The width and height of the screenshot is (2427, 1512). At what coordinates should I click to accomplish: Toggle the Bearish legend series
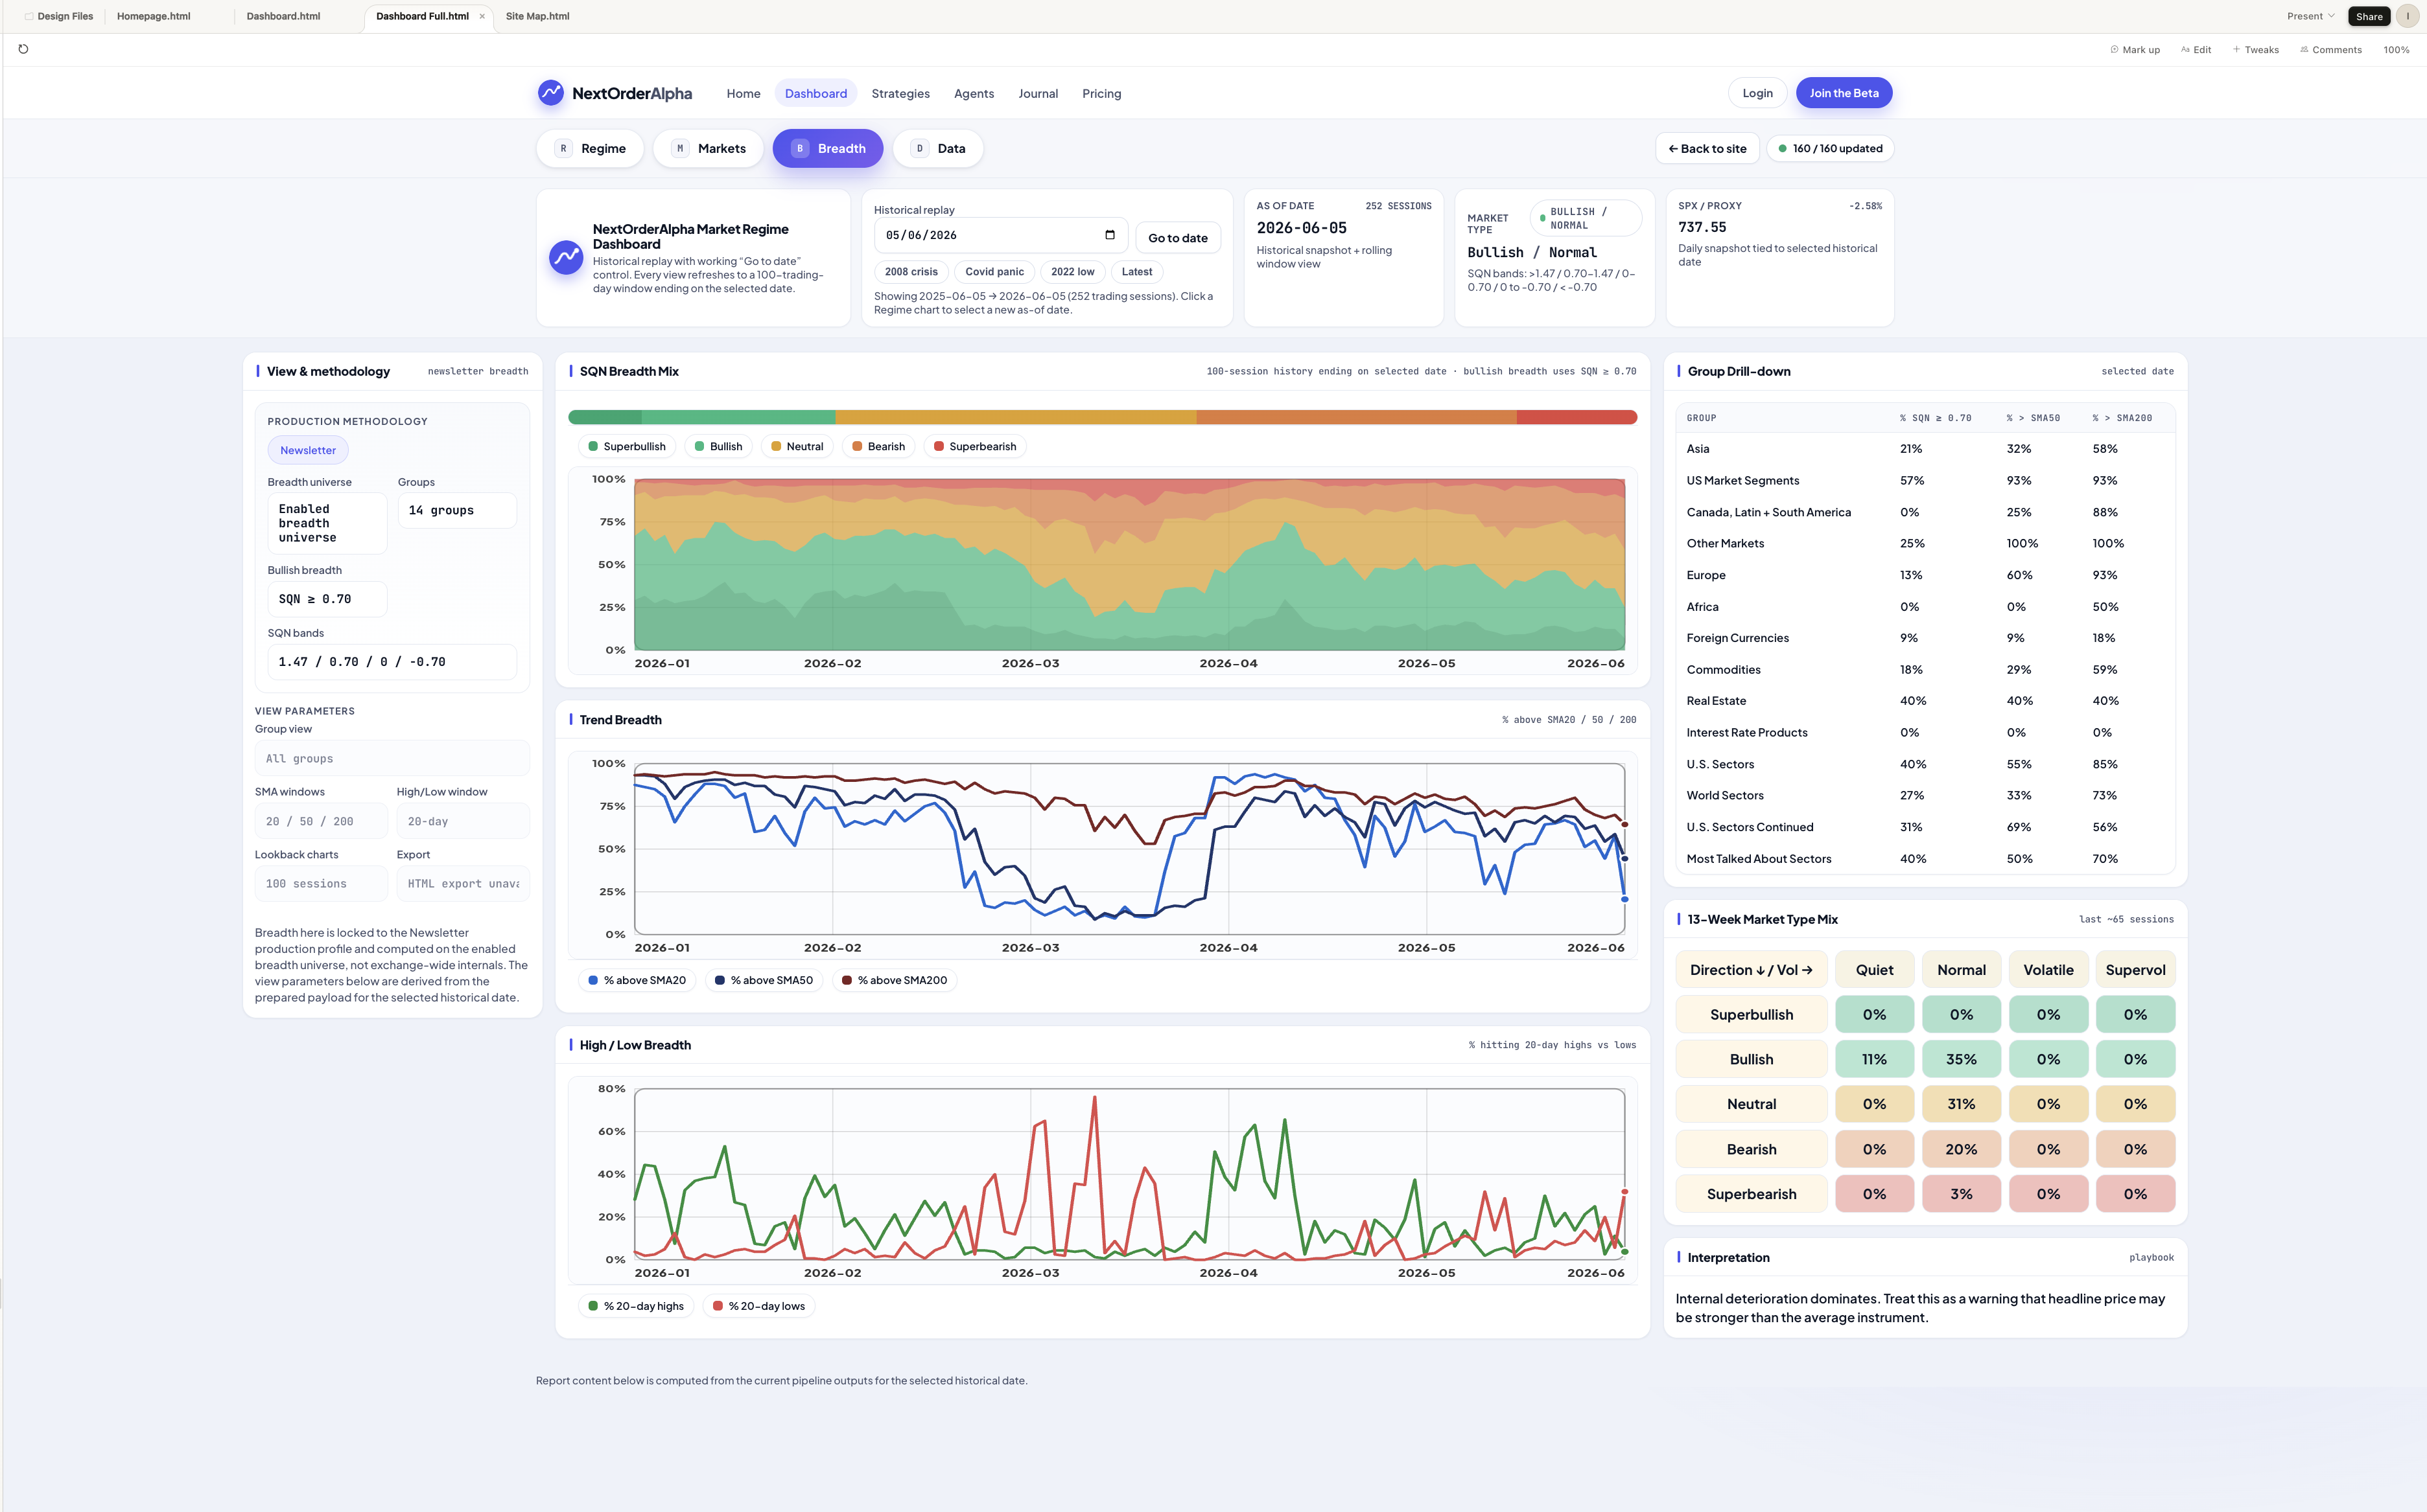click(x=878, y=447)
